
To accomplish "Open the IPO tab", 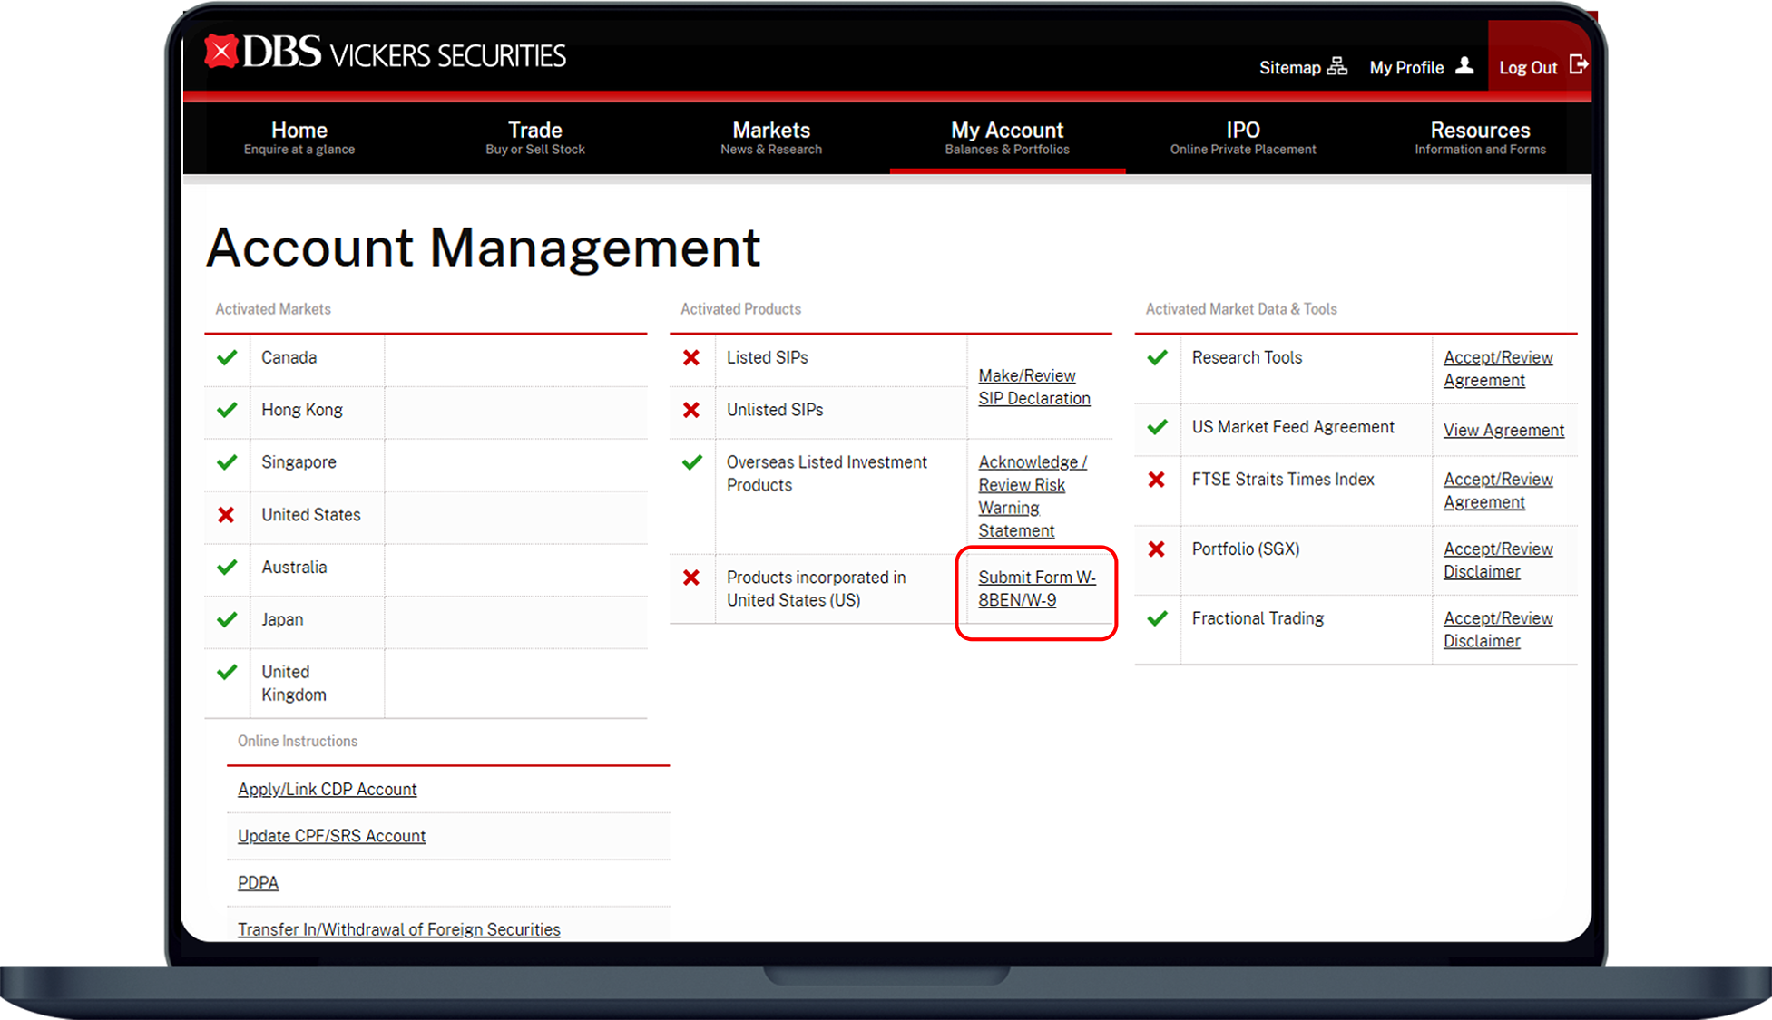I will pyautogui.click(x=1243, y=137).
